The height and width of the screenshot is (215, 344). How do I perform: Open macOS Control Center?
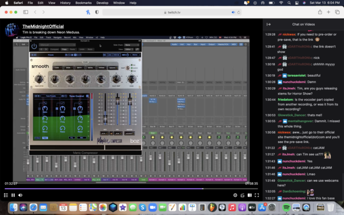[x=296, y=3]
